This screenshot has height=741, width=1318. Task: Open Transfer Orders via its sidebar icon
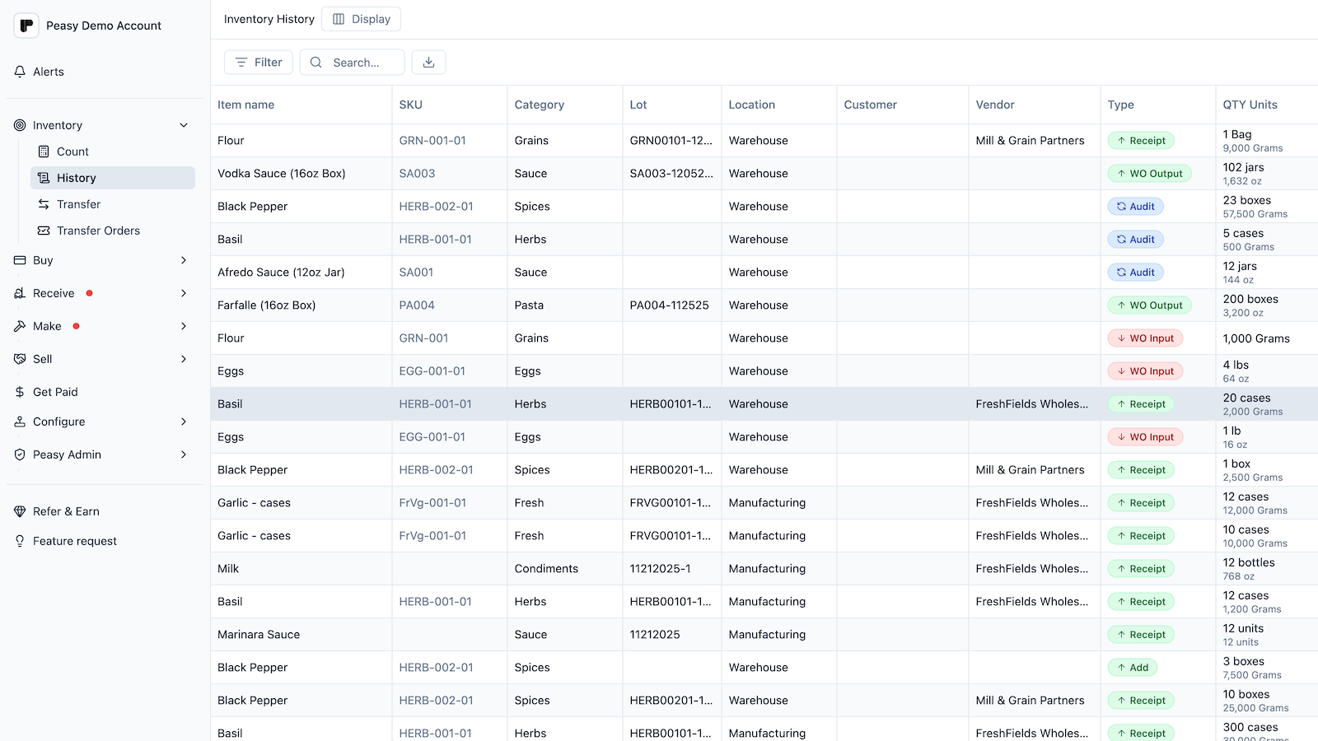[43, 231]
